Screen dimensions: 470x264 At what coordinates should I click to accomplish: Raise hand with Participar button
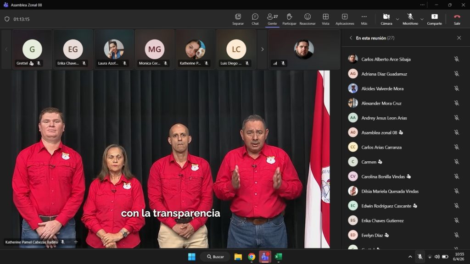pos(289,19)
